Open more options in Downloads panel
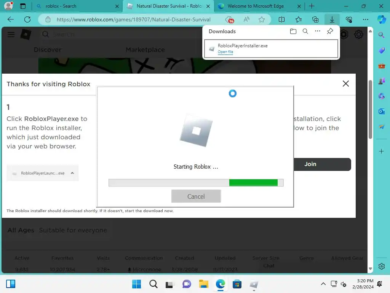Screen dimensions: 390x293 [318, 31]
